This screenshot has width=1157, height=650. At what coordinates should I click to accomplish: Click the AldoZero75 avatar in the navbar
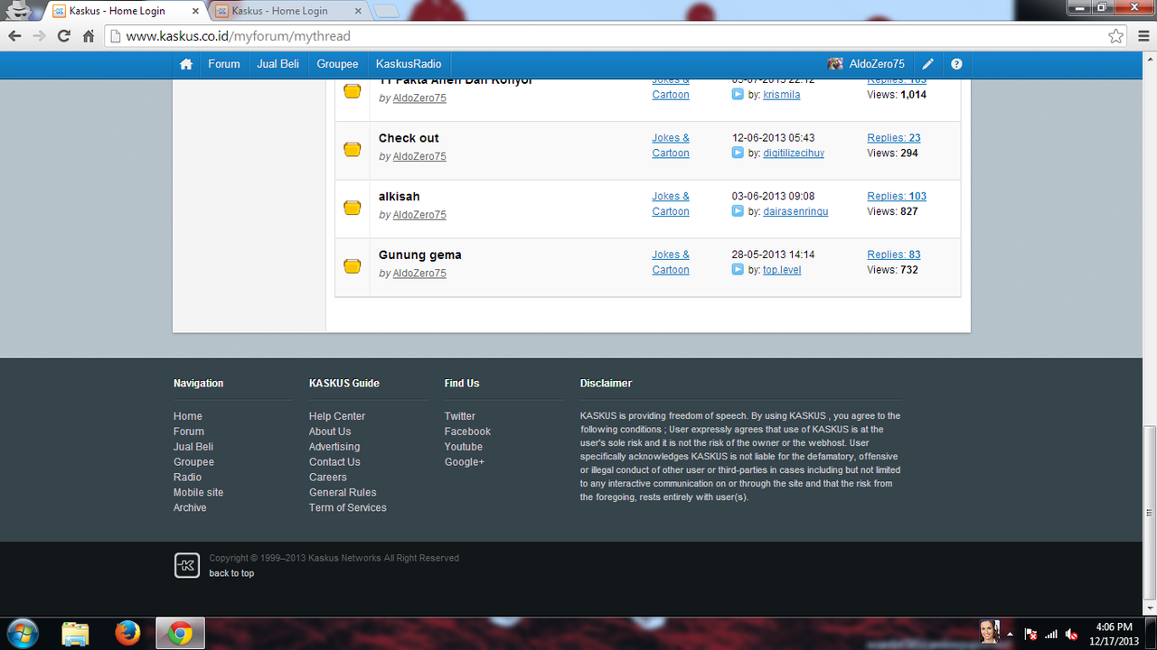point(835,64)
